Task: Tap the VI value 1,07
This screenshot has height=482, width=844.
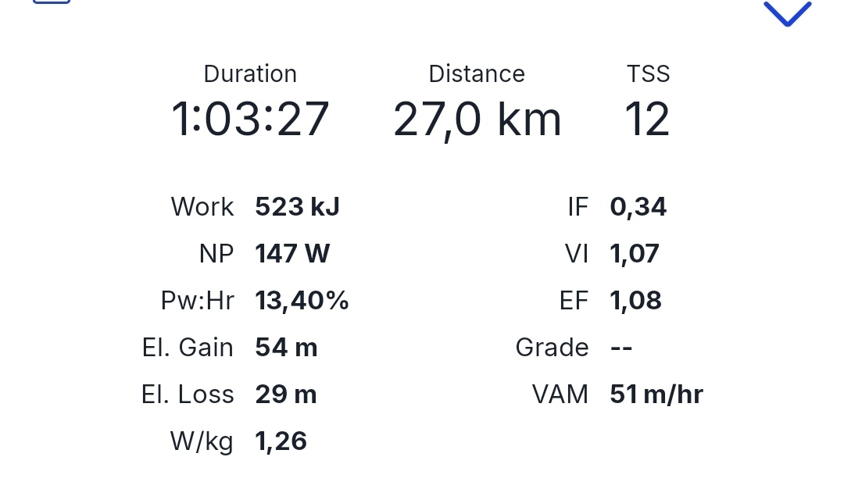Action: tap(635, 254)
